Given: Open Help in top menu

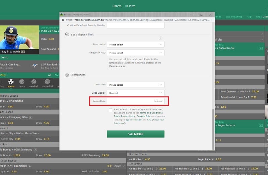Looking at the screenshot, I should (x=249, y=17).
